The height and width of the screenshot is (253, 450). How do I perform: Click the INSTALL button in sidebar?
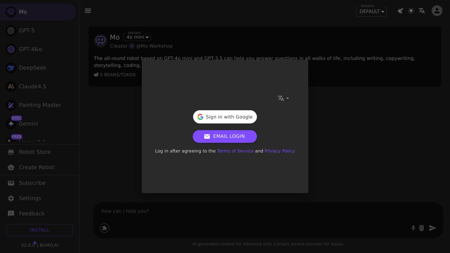point(40,230)
